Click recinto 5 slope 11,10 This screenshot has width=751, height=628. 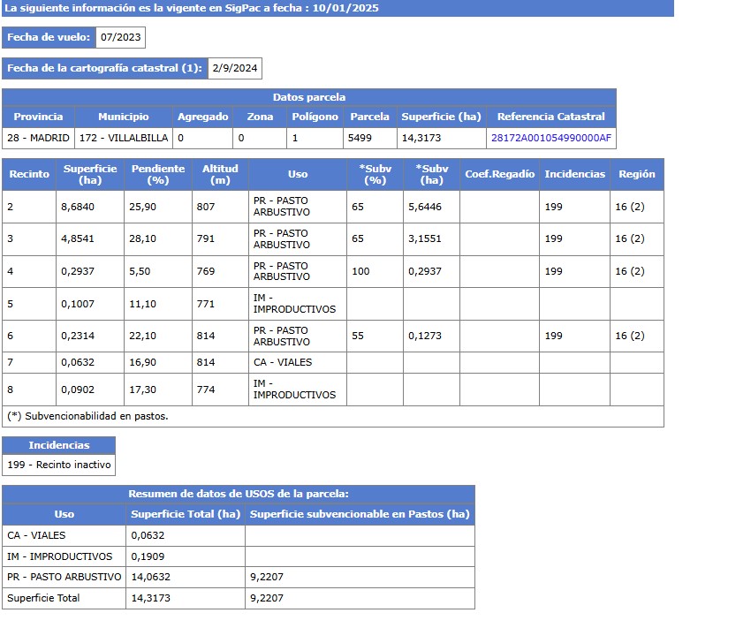click(x=143, y=304)
